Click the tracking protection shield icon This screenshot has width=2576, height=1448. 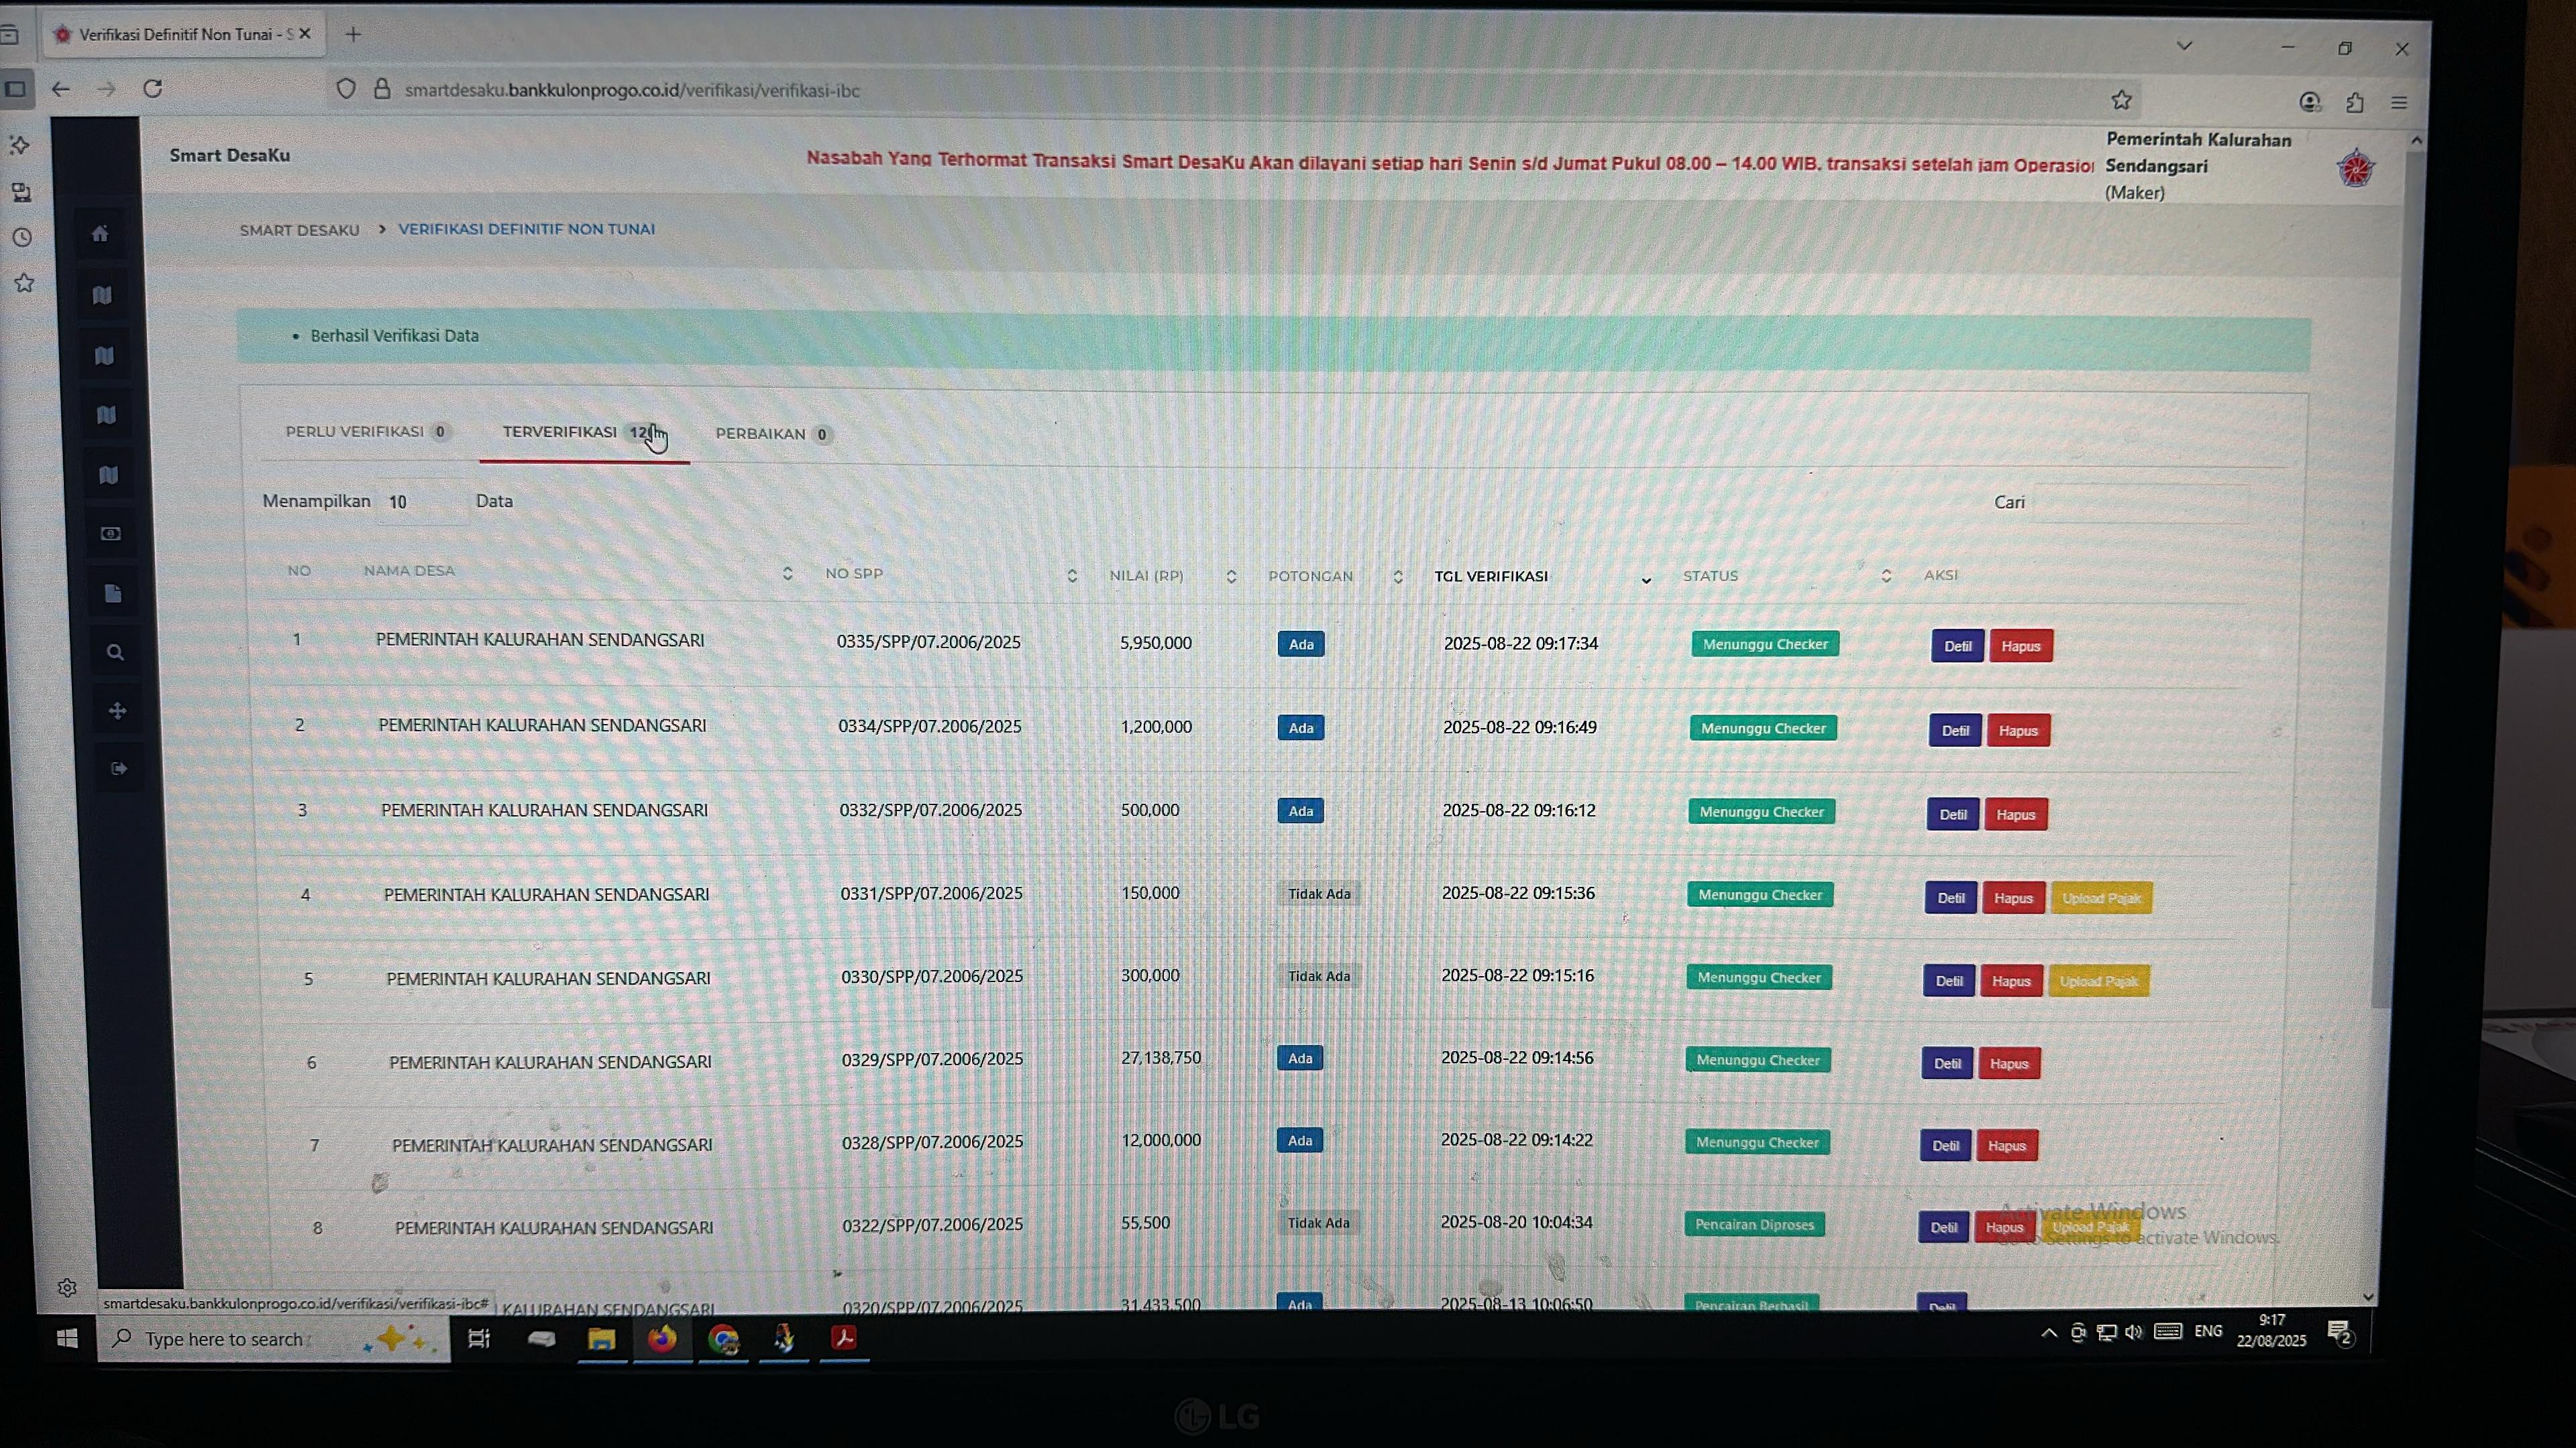coord(346,89)
